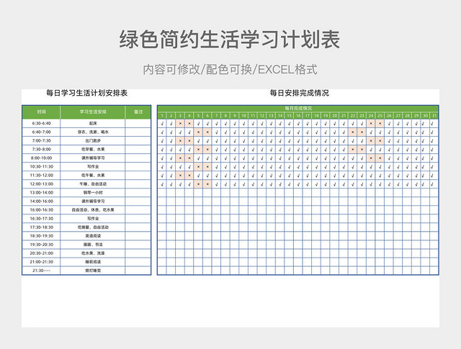
Task: Select the 7:30-8:00 time cell
Action: 41,149
